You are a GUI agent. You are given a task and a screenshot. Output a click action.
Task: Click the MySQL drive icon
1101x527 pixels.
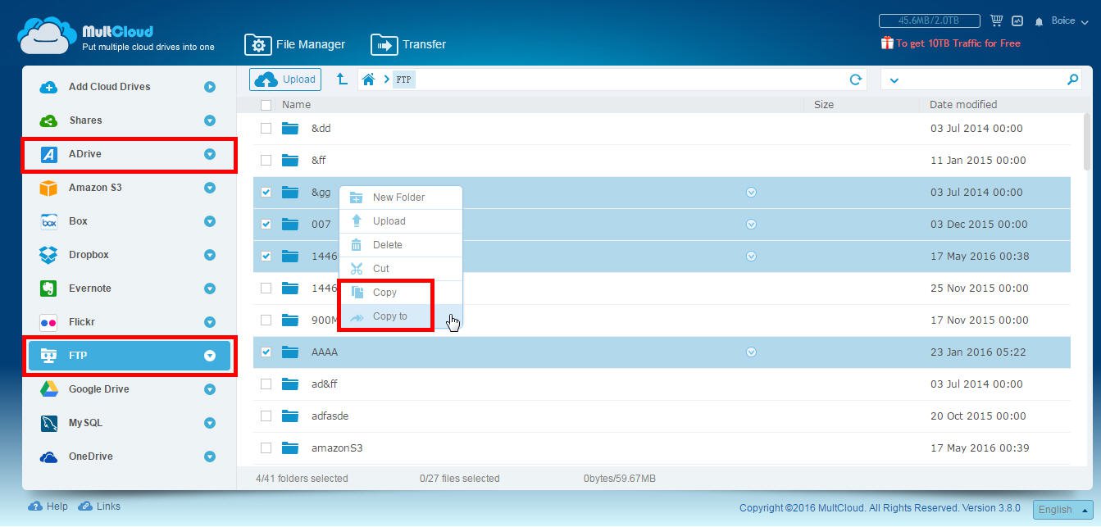(48, 423)
